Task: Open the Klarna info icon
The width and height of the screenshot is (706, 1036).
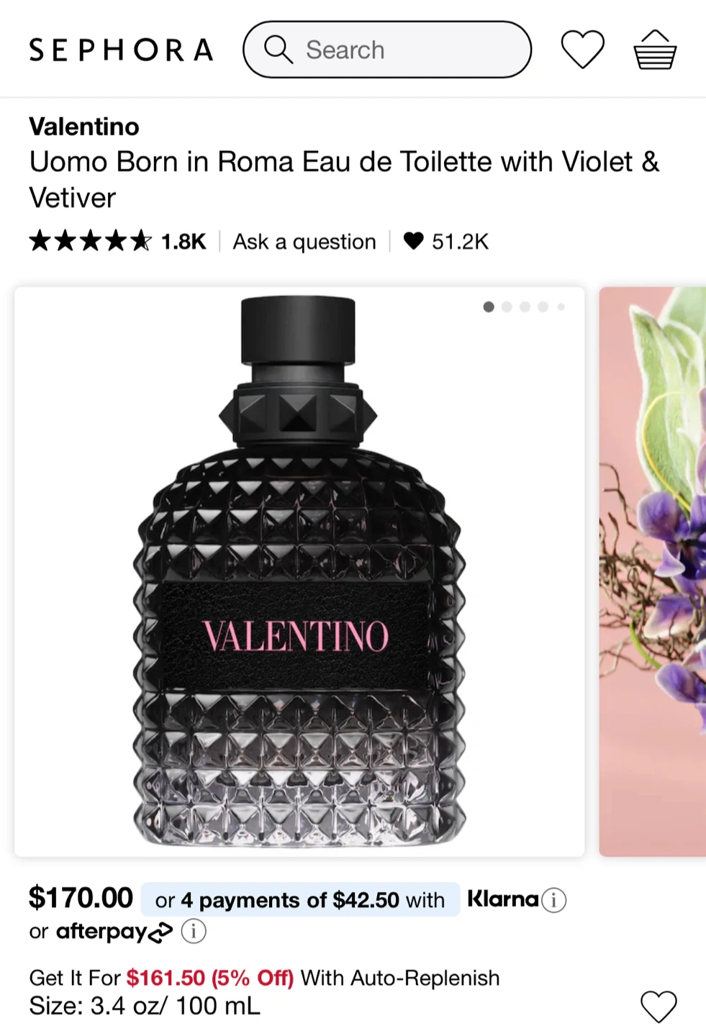Action: click(x=553, y=900)
